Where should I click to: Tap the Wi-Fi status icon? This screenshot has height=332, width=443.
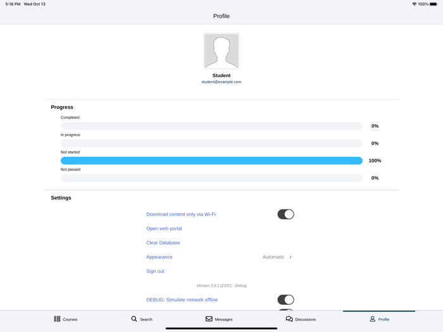coord(414,4)
